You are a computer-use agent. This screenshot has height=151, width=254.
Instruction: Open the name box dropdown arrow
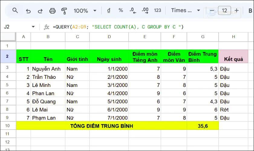click(x=33, y=27)
